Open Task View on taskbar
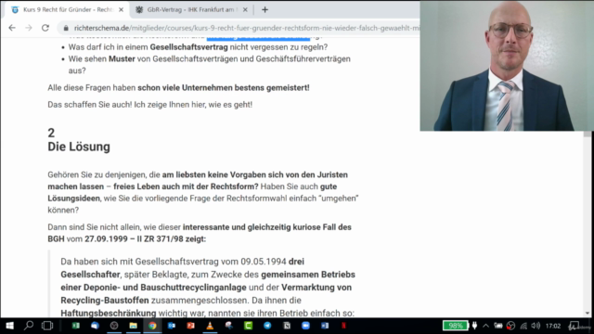594x334 pixels. click(x=47, y=326)
